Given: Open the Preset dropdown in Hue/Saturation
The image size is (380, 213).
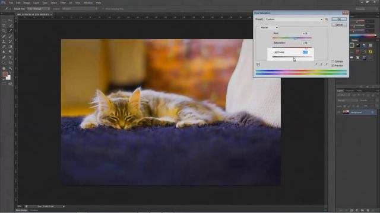Looking at the screenshot, I should pyautogui.click(x=294, y=20).
